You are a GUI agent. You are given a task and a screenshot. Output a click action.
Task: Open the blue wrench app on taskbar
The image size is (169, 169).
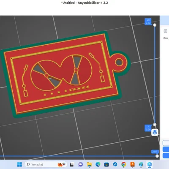click(115, 164)
